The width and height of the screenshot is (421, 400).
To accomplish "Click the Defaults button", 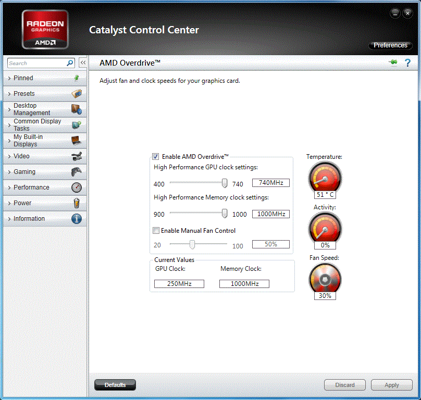I will pos(115,385).
